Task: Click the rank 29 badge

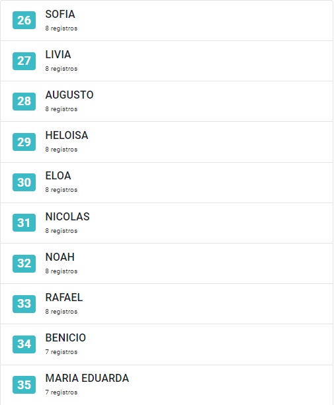Action: 24,142
